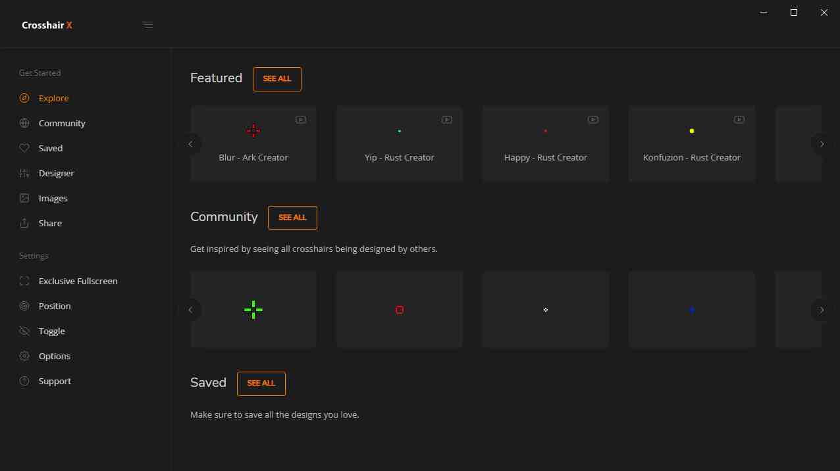This screenshot has width=840, height=471.
Task: Click the Explore compass icon in sidebar
Action: pos(24,98)
